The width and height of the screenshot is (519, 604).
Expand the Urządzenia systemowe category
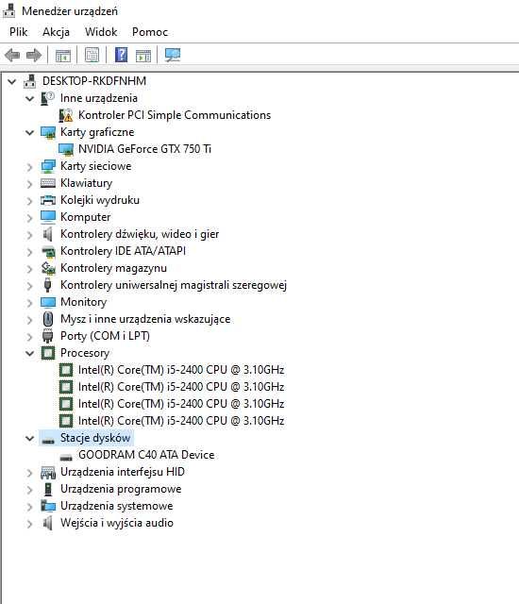pos(29,506)
